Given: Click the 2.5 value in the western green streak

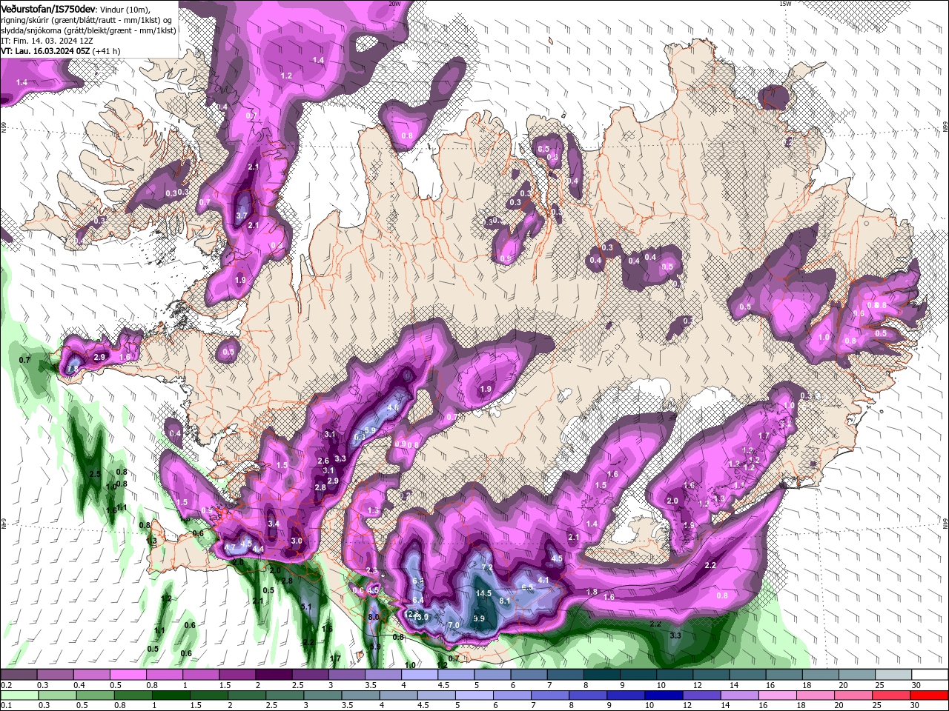Looking at the screenshot, I should click(x=95, y=474).
